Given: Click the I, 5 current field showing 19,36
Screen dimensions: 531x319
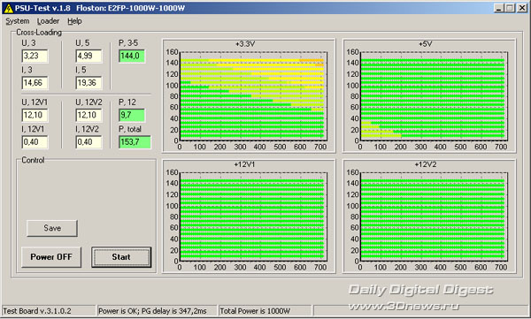Looking at the screenshot, I should pyautogui.click(x=88, y=83).
